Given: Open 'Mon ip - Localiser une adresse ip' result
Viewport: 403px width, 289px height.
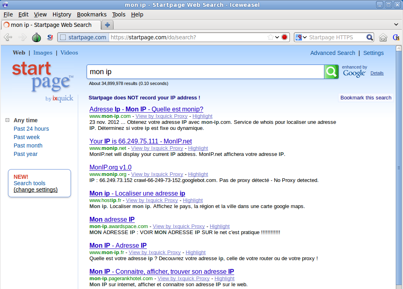Looking at the screenshot, I should tap(137, 194).
